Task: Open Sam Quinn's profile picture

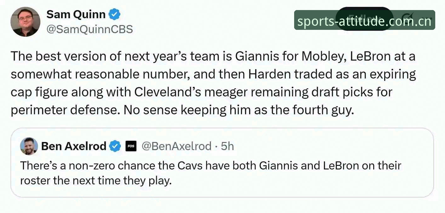Action: click(x=25, y=22)
